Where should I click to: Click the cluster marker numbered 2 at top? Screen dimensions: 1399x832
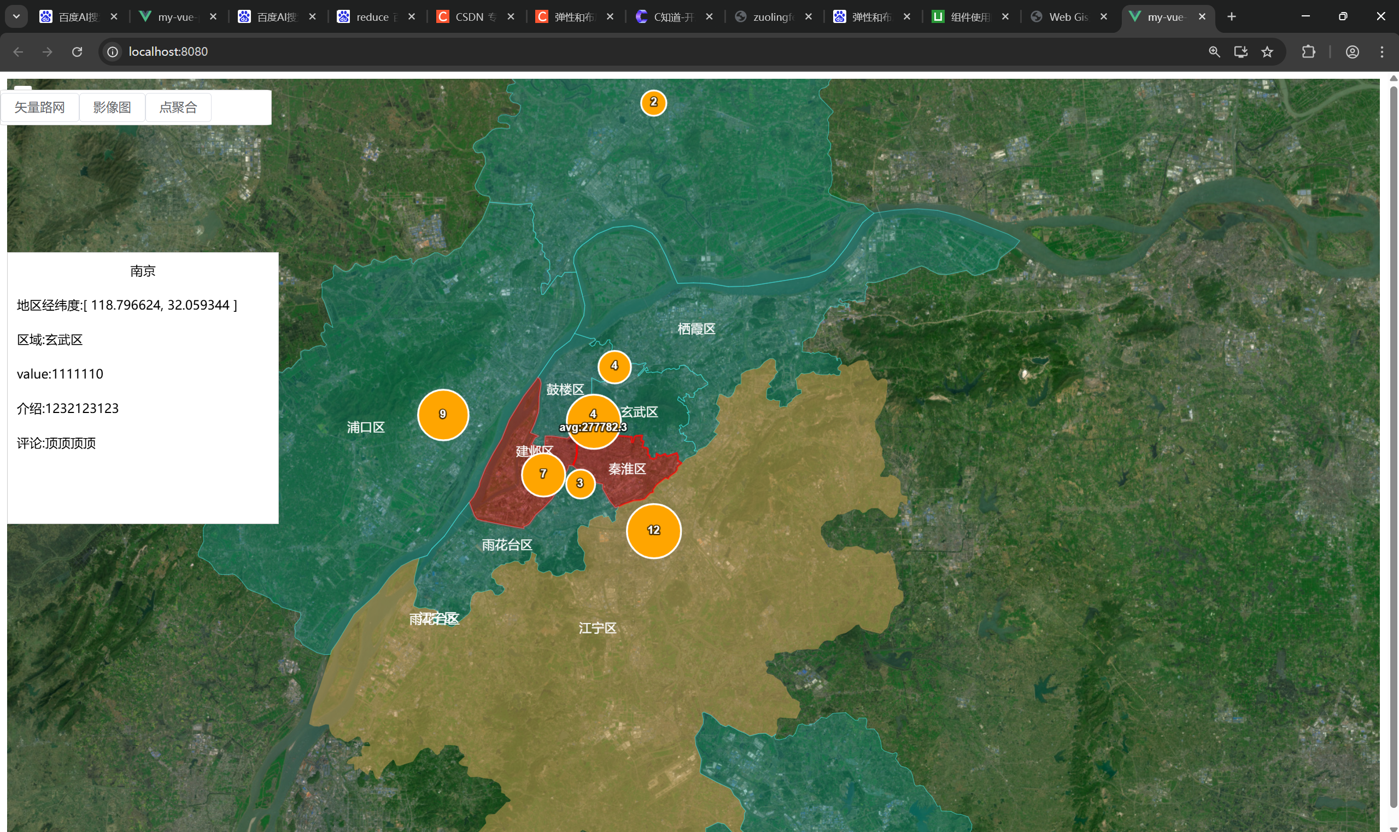point(653,103)
